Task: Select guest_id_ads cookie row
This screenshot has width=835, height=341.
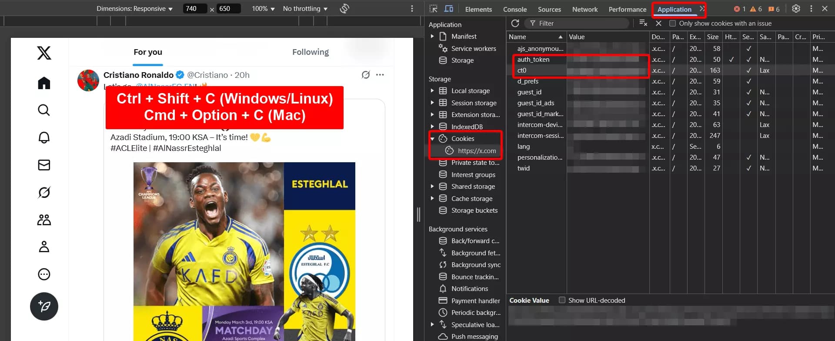Action: click(x=670, y=103)
